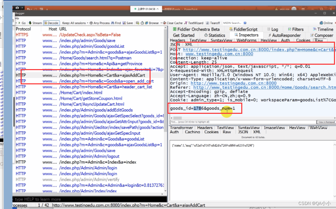Switch to the Timeline tab
Viewport: 336px width, 209px height.
pyautogui.click(x=323, y=29)
